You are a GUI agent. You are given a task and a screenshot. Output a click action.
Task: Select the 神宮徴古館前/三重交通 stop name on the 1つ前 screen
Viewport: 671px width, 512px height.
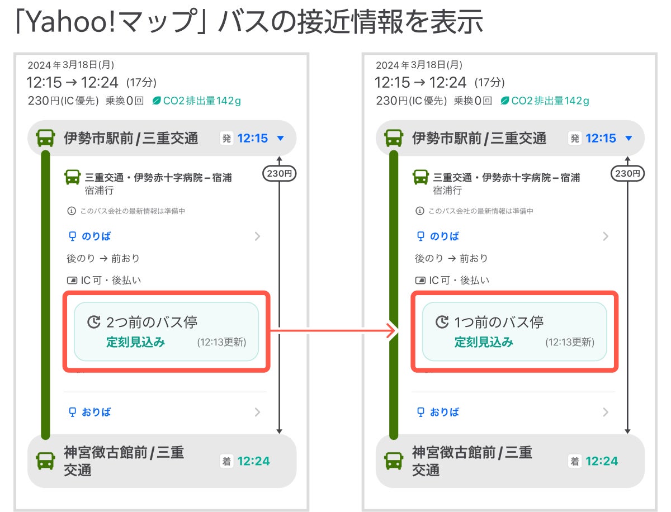[472, 461]
